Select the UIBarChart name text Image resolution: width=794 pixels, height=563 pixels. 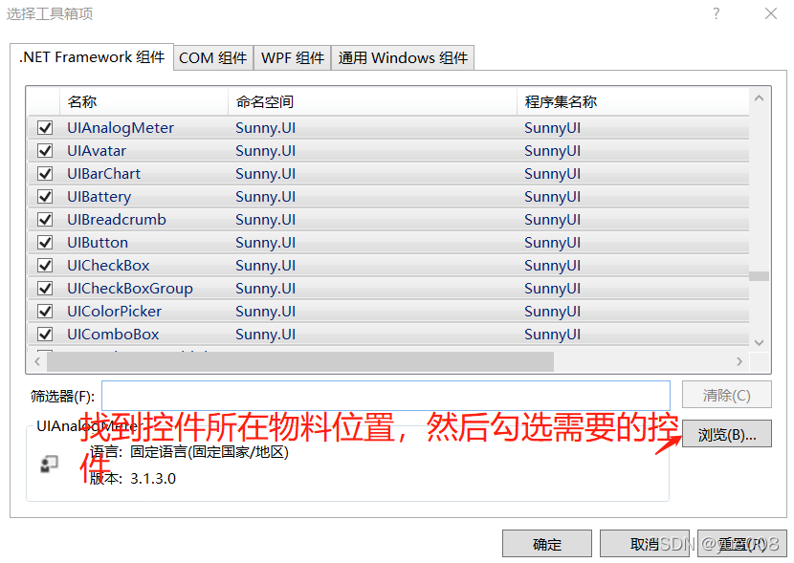104,174
